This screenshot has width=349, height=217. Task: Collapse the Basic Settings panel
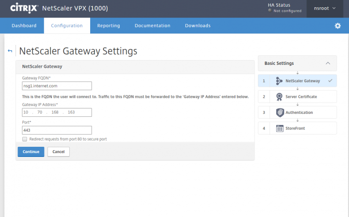click(328, 63)
